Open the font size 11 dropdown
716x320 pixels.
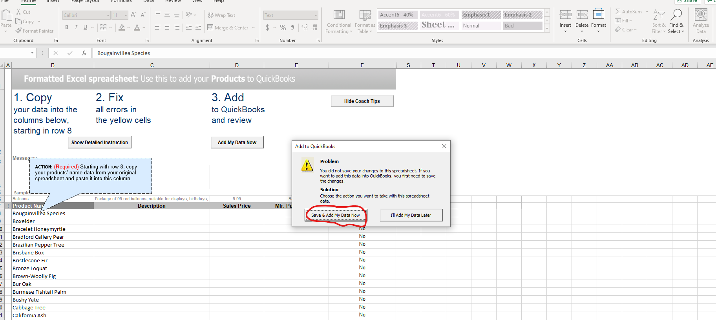pyautogui.click(x=126, y=15)
